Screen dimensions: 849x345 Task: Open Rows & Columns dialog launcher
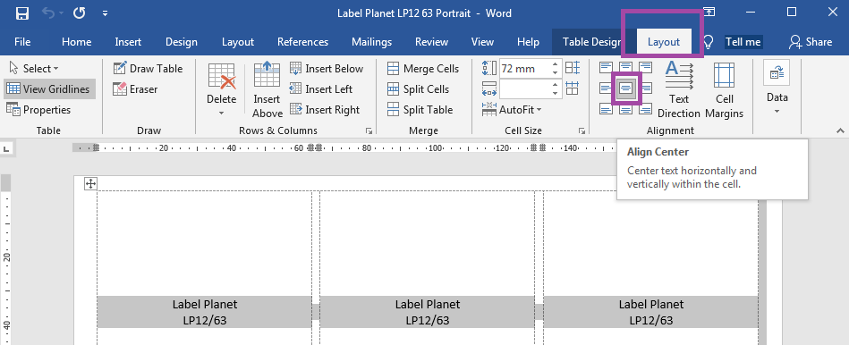click(x=369, y=130)
